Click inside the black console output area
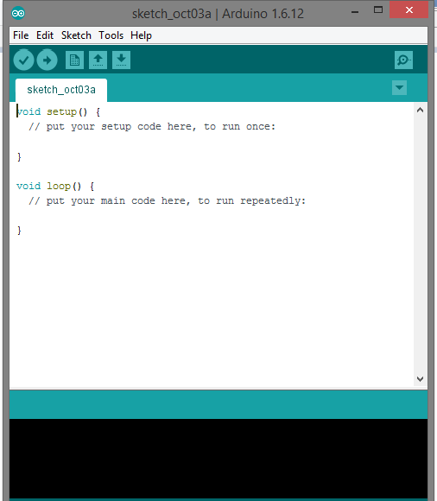 [x=218, y=459]
